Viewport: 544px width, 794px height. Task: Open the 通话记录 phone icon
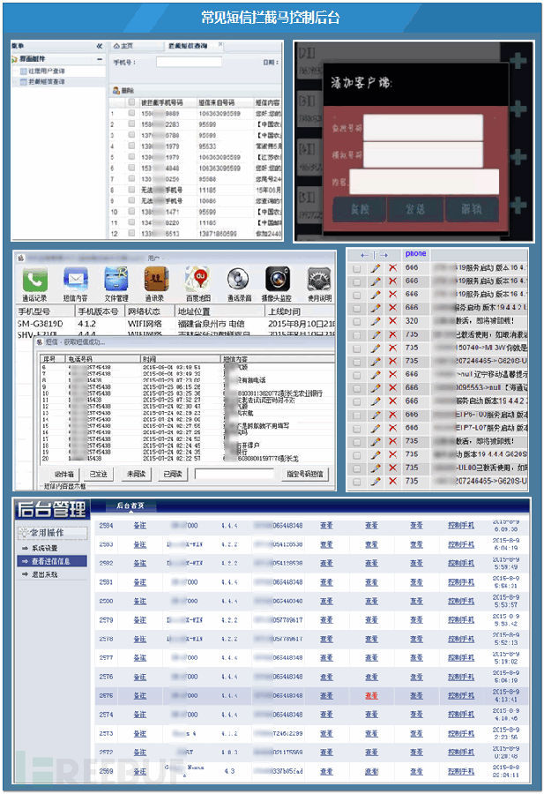click(x=34, y=280)
